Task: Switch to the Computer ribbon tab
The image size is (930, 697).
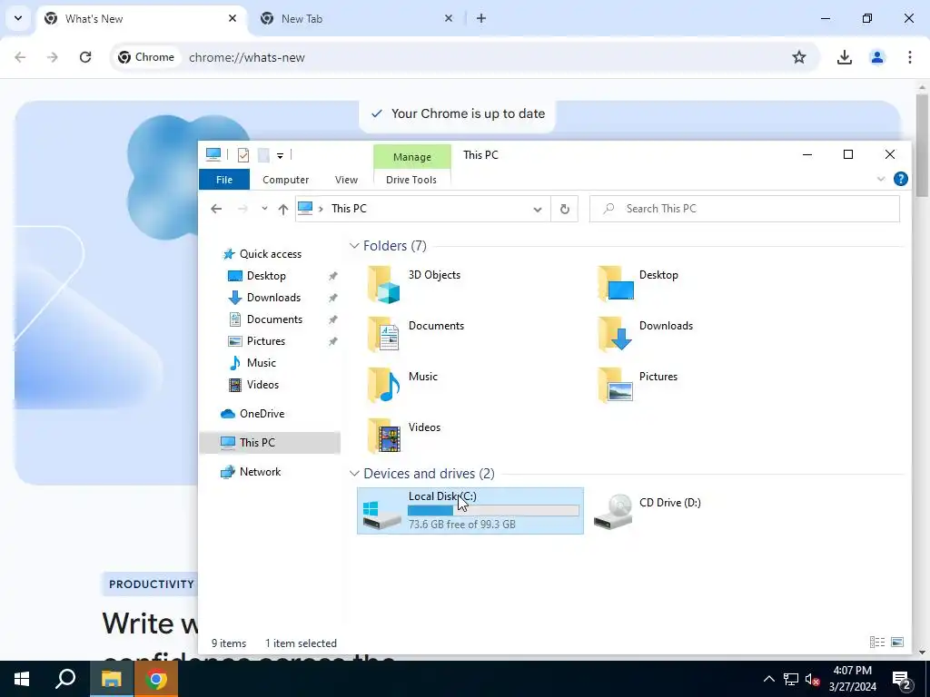Action: (285, 180)
